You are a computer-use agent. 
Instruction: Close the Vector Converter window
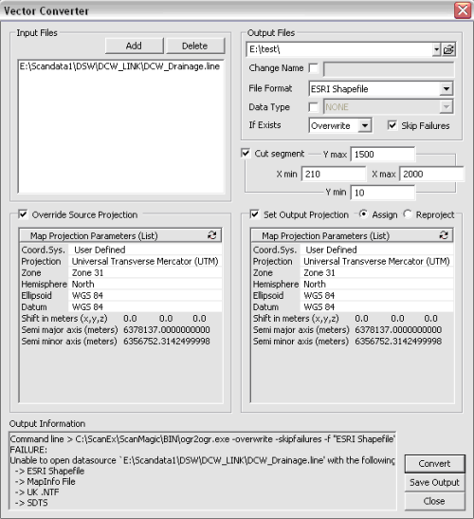tap(463, 10)
